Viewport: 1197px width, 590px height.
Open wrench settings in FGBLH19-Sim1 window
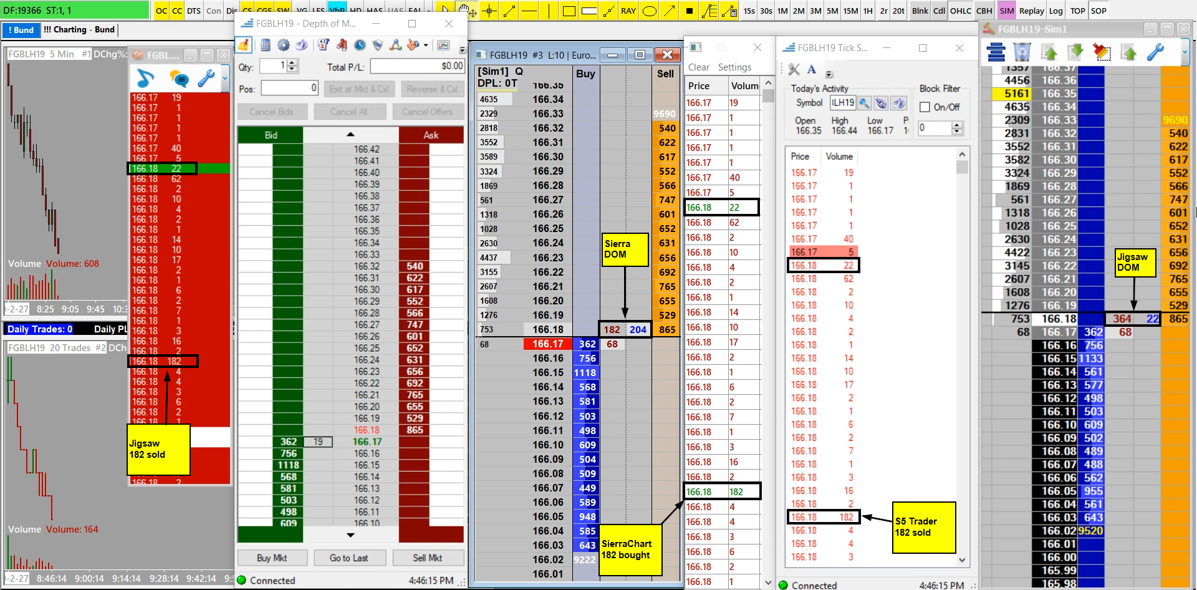1155,52
